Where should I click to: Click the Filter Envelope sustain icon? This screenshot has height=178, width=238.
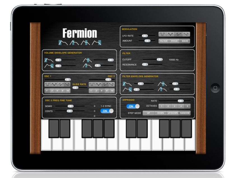tap(162, 84)
